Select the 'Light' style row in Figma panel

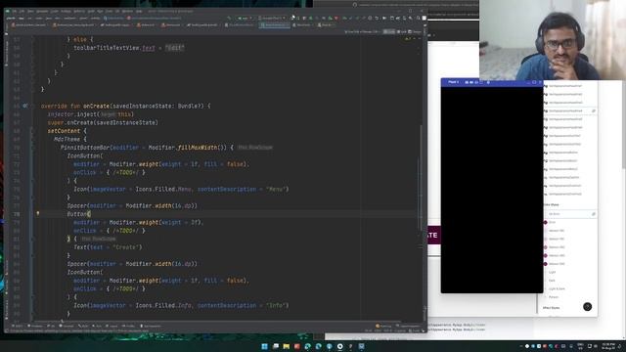click(x=552, y=272)
